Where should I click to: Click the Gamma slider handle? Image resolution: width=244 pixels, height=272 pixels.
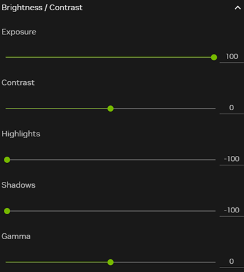(111, 262)
